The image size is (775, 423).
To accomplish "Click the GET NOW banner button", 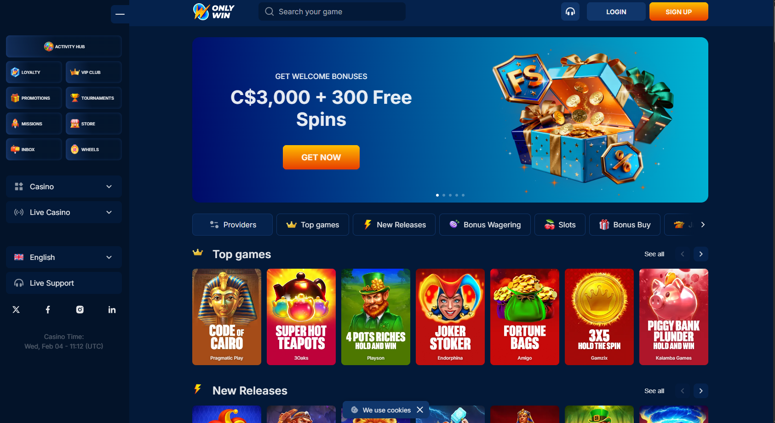I will (x=321, y=157).
